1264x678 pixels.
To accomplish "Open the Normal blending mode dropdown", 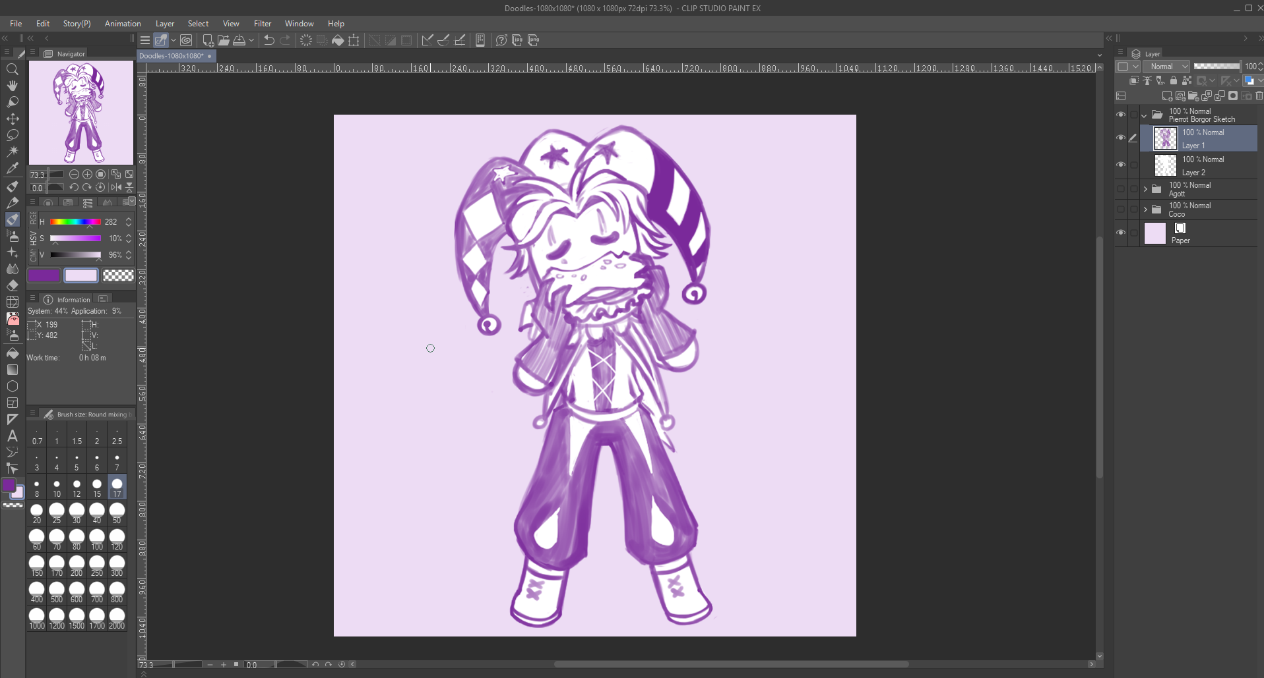I will 1166,67.
